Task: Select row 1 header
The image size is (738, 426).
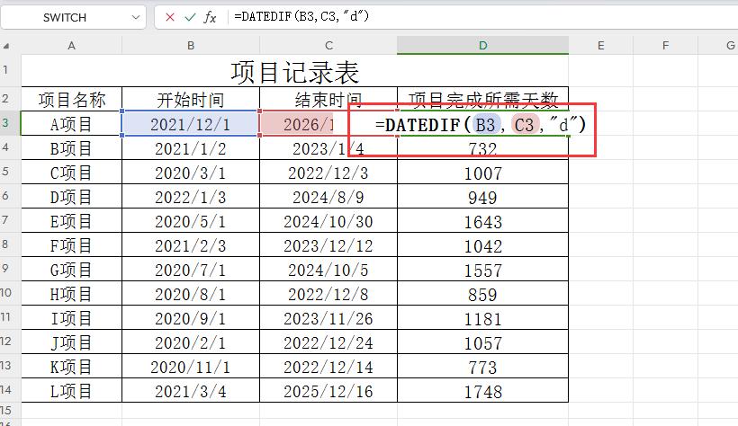Action: pyautogui.click(x=5, y=70)
